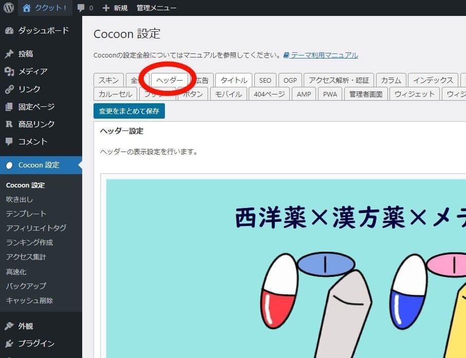Screen dimensions: 466x358
Task: Select the highlighted Cocoon 設定 menu
Action: pos(41,165)
